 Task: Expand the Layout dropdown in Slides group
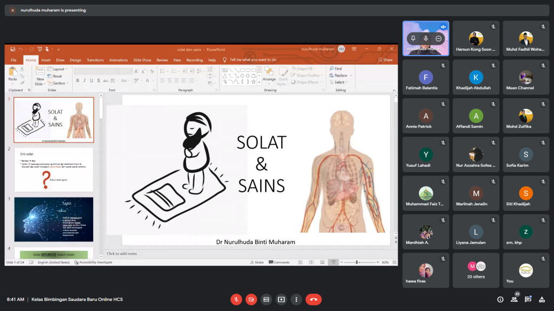point(58,69)
